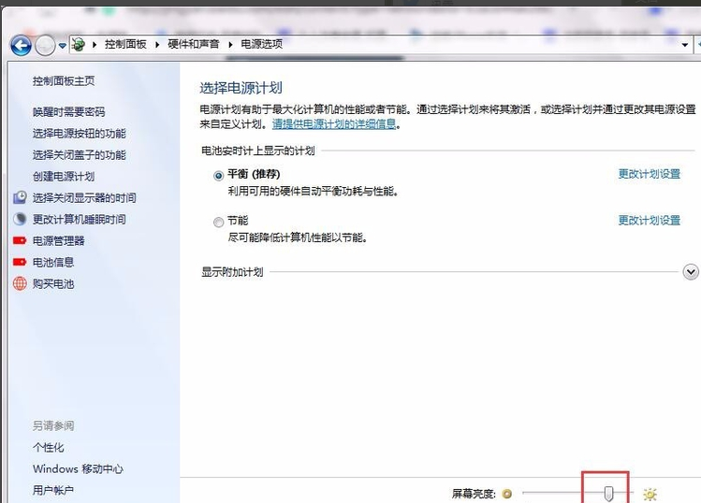Screen dimensions: 701x503
Task: Click 更改计划设置 for the 平衡 plan
Action: 649,174
